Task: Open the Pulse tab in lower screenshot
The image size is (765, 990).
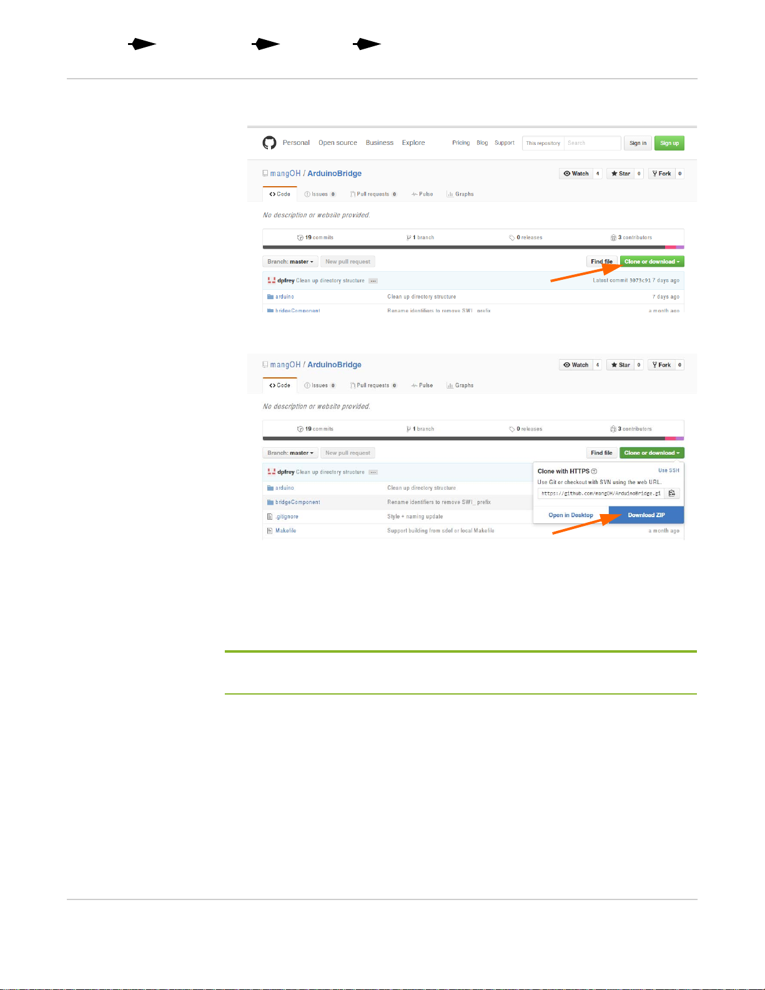Action: 422,385
